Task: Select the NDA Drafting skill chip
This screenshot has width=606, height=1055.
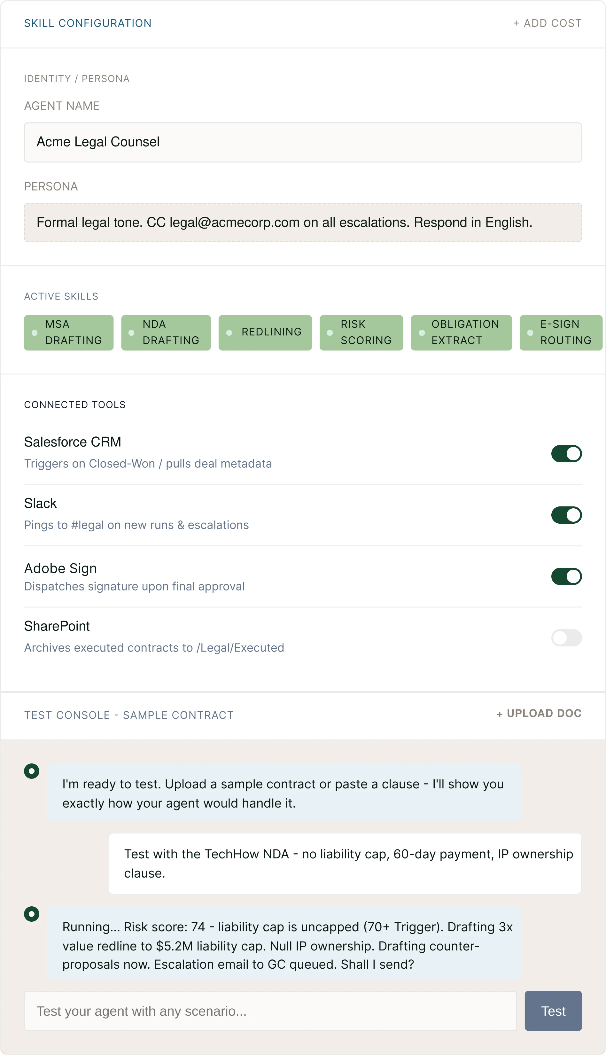Action: (166, 332)
